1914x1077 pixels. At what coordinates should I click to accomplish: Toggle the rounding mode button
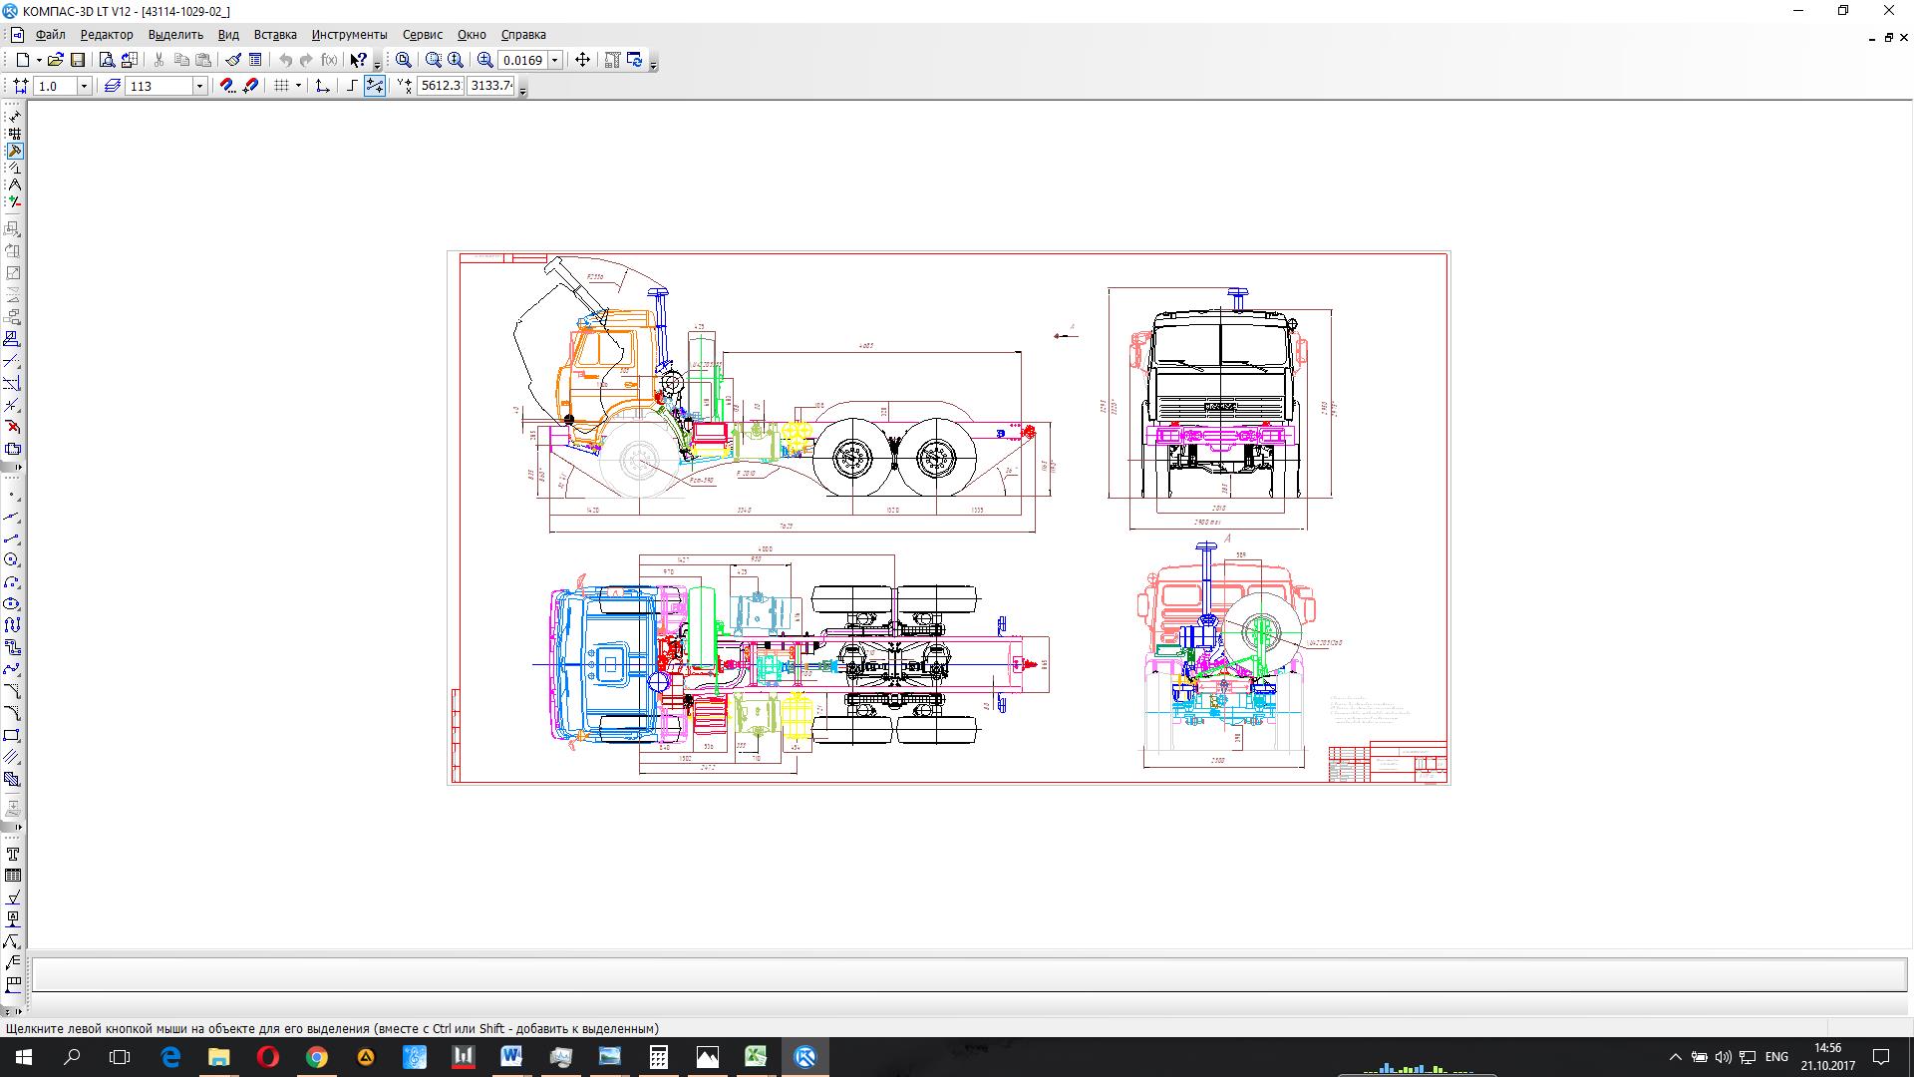coord(375,86)
